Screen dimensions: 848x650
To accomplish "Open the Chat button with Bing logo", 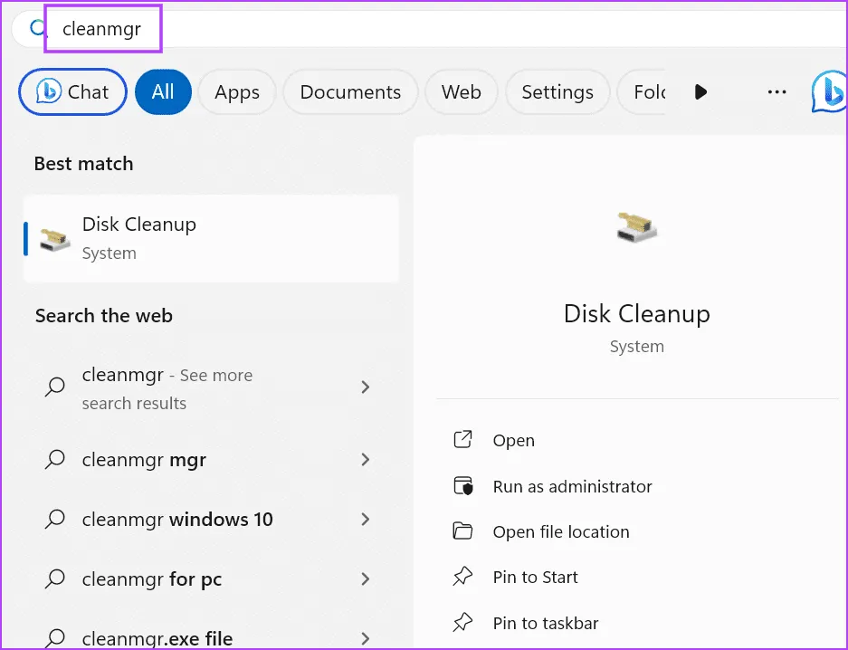I will (x=72, y=92).
